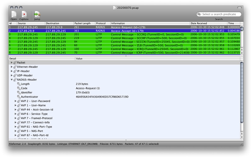Screen dimensions: 252x158
Task: Expand the IP-Header node
Action: (12, 71)
